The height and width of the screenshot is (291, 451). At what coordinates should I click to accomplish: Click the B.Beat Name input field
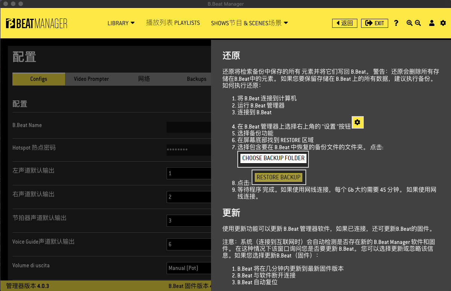click(x=189, y=127)
